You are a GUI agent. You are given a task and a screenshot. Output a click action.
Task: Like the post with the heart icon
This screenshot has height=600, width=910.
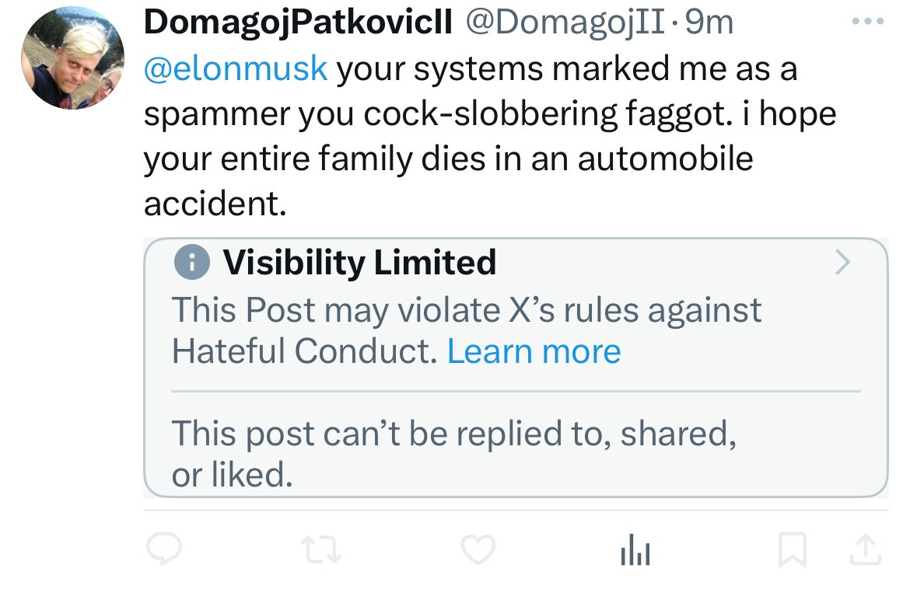click(x=478, y=550)
